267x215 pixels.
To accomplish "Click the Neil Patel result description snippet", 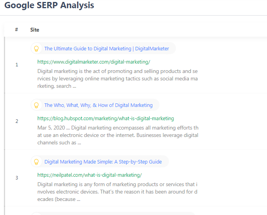I will click(x=117, y=192).
